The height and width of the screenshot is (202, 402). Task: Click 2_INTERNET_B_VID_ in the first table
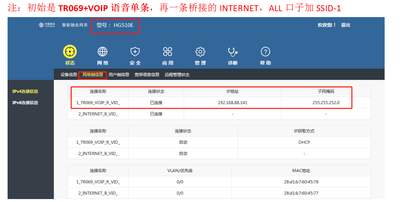[98, 114]
